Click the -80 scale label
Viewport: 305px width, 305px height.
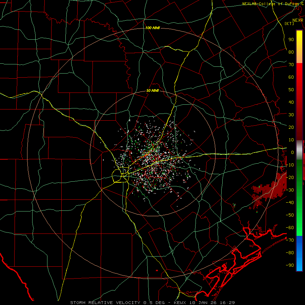[290, 253]
